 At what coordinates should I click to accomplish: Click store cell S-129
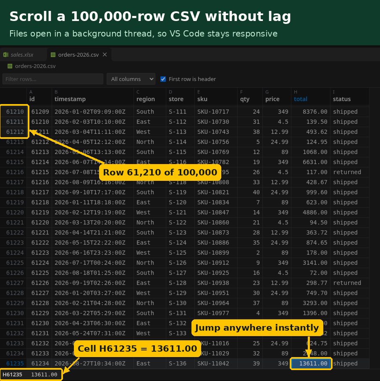[x=180, y=293]
